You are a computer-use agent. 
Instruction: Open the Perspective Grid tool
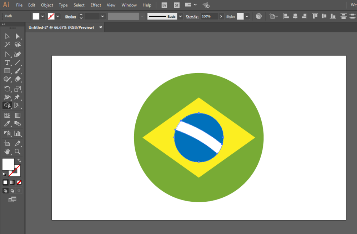point(17,105)
